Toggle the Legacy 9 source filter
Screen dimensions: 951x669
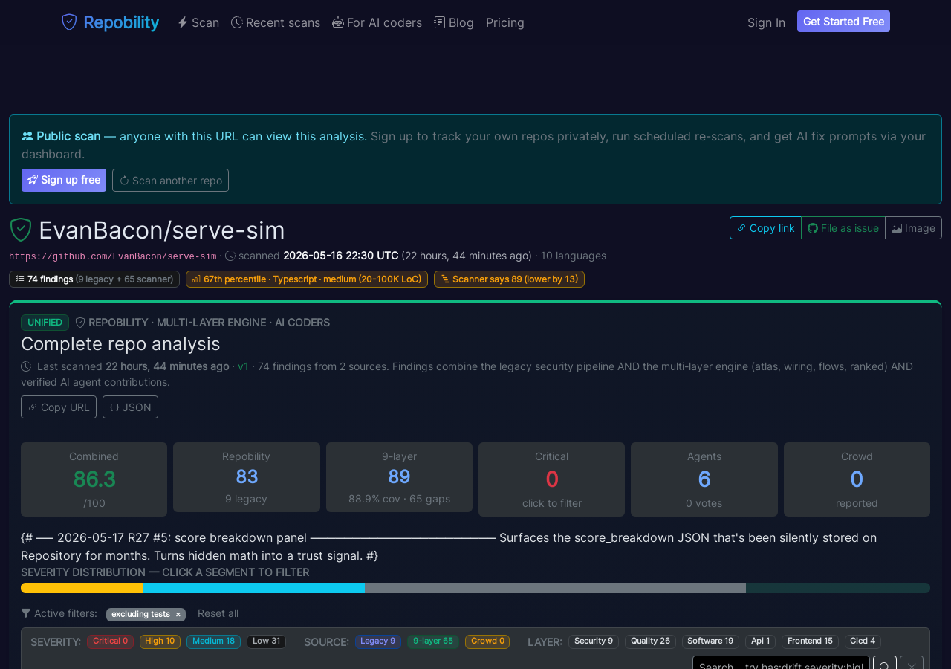click(x=377, y=641)
